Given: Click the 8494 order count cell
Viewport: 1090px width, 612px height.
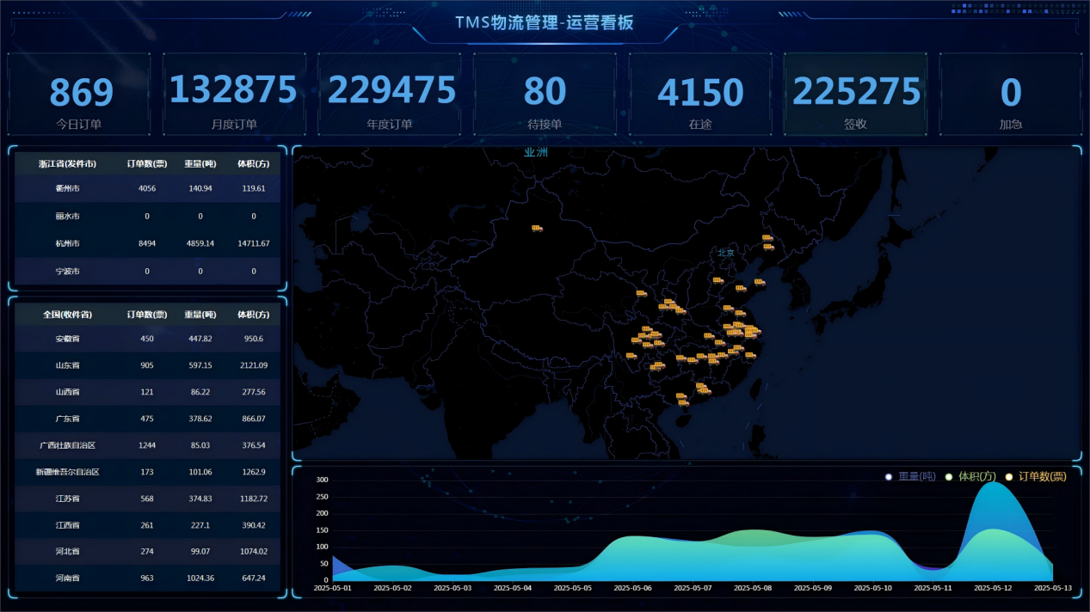Looking at the screenshot, I should tap(147, 244).
